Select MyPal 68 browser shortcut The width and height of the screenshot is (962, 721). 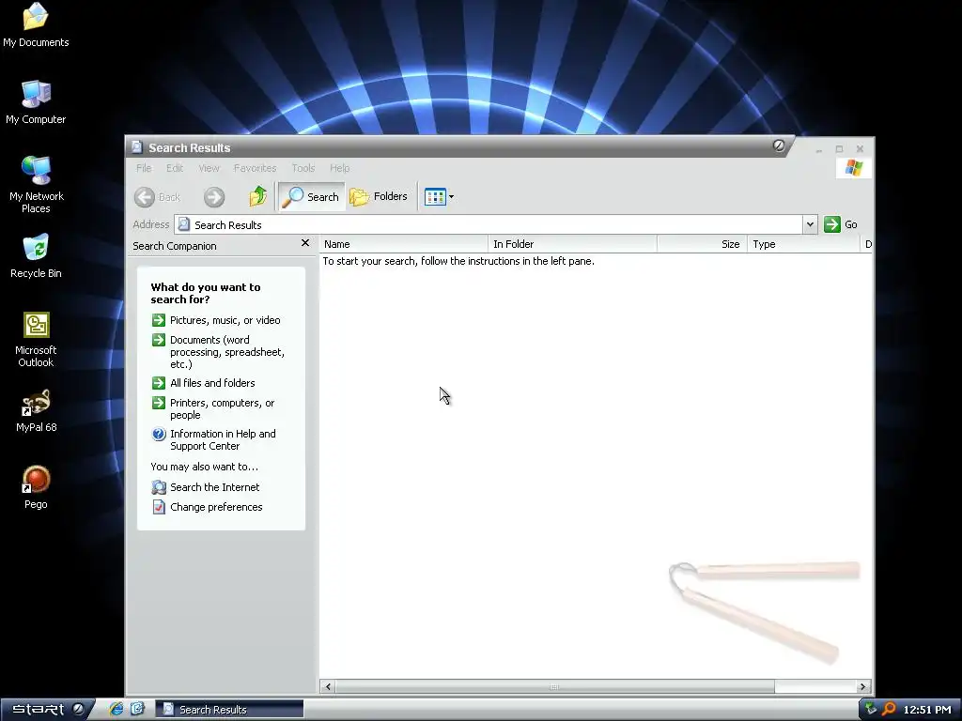[x=36, y=411]
